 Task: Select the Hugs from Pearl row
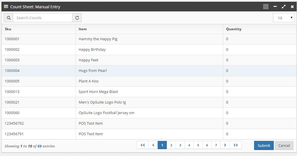pyautogui.click(x=149, y=71)
